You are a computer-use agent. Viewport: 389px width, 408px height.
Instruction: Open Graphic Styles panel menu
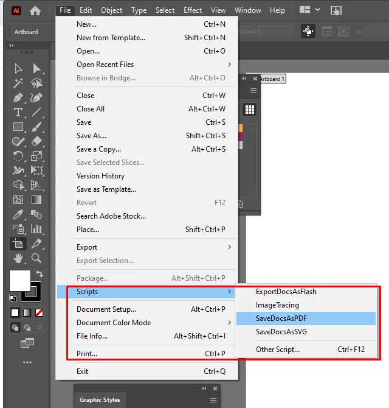(x=213, y=400)
